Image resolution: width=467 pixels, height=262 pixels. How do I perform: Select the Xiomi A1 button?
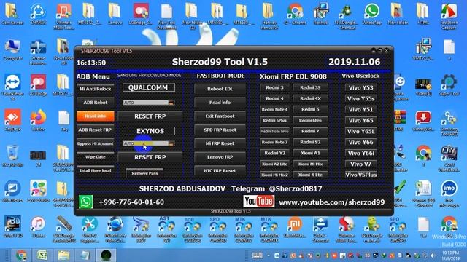click(x=310, y=153)
